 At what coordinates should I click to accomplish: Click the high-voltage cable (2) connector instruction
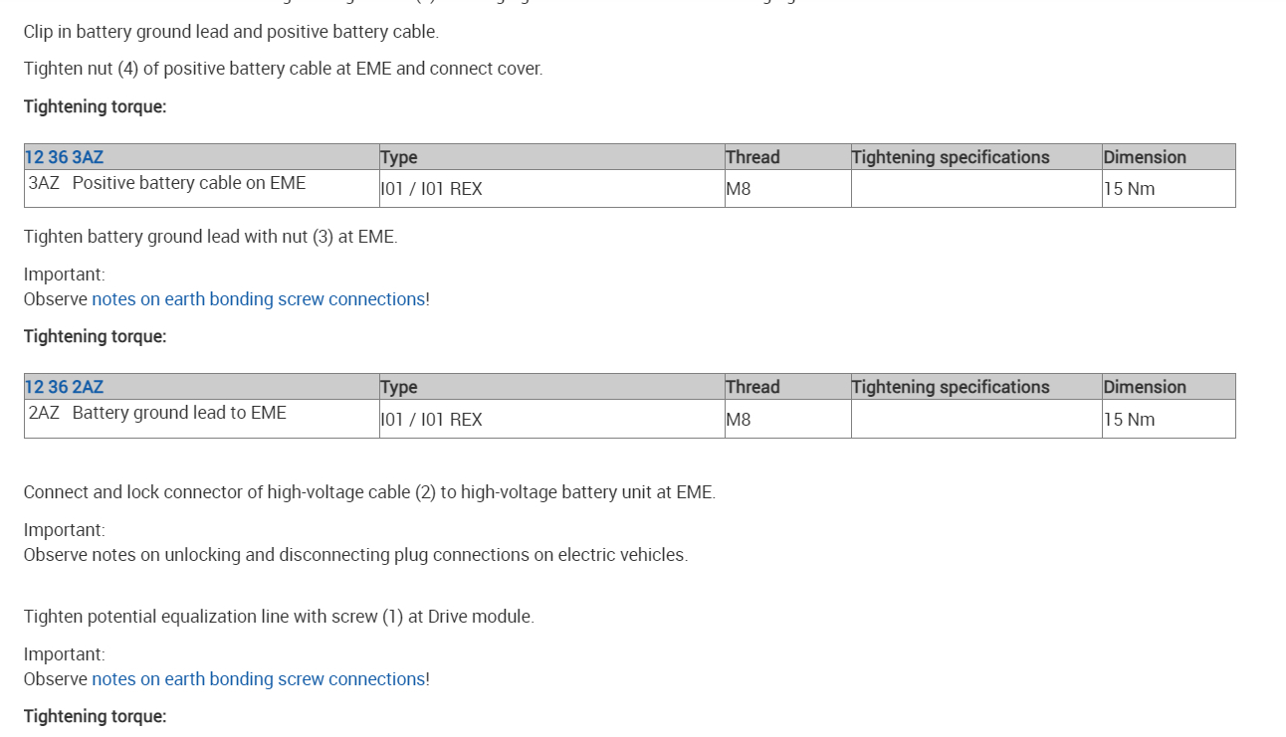click(x=369, y=492)
